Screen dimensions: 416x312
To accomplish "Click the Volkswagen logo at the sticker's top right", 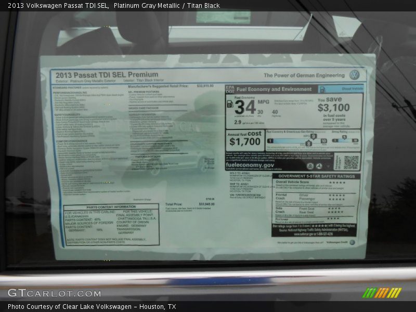I will (354, 75).
